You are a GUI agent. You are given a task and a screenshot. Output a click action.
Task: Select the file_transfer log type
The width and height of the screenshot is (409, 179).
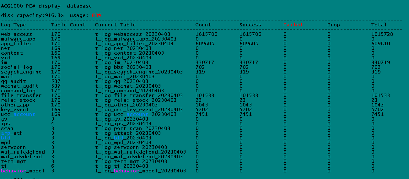[21, 95]
